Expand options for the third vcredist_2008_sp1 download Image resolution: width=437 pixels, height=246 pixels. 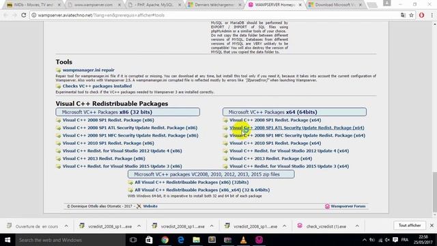(284, 226)
